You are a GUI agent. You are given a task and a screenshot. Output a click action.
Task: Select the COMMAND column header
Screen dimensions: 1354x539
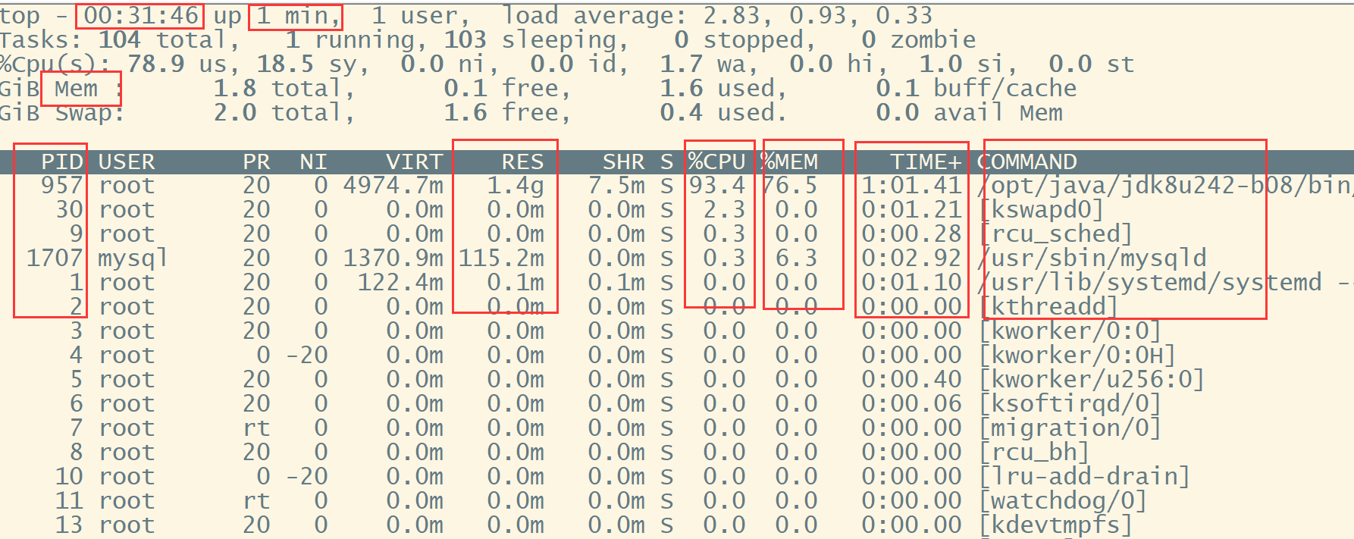tap(1026, 161)
